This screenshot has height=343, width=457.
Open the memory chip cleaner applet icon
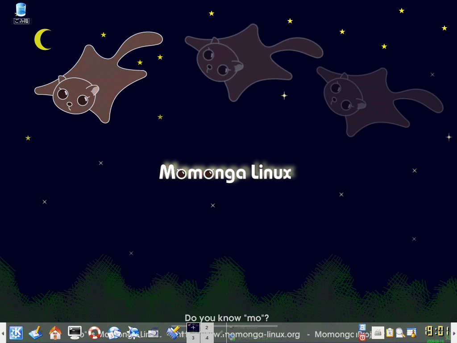click(173, 332)
